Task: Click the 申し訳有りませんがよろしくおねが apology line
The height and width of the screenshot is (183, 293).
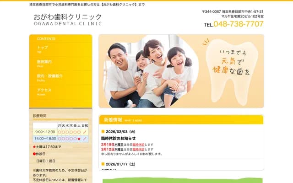Action: pos(132,154)
